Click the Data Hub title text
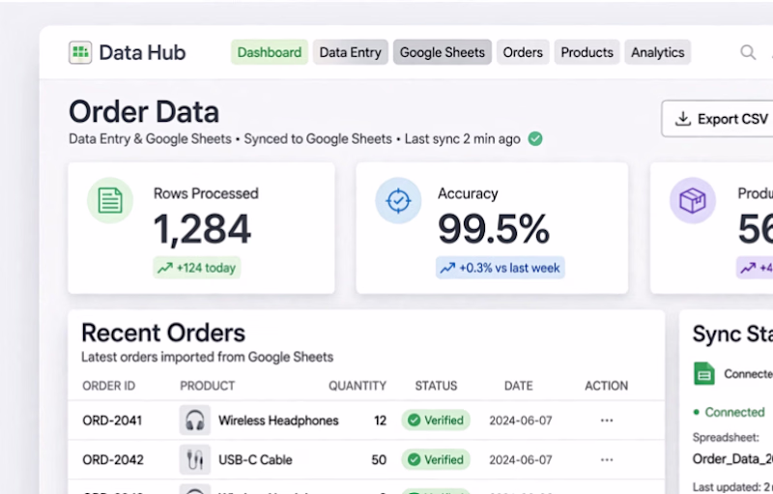The image size is (773, 494). pyautogui.click(x=142, y=52)
